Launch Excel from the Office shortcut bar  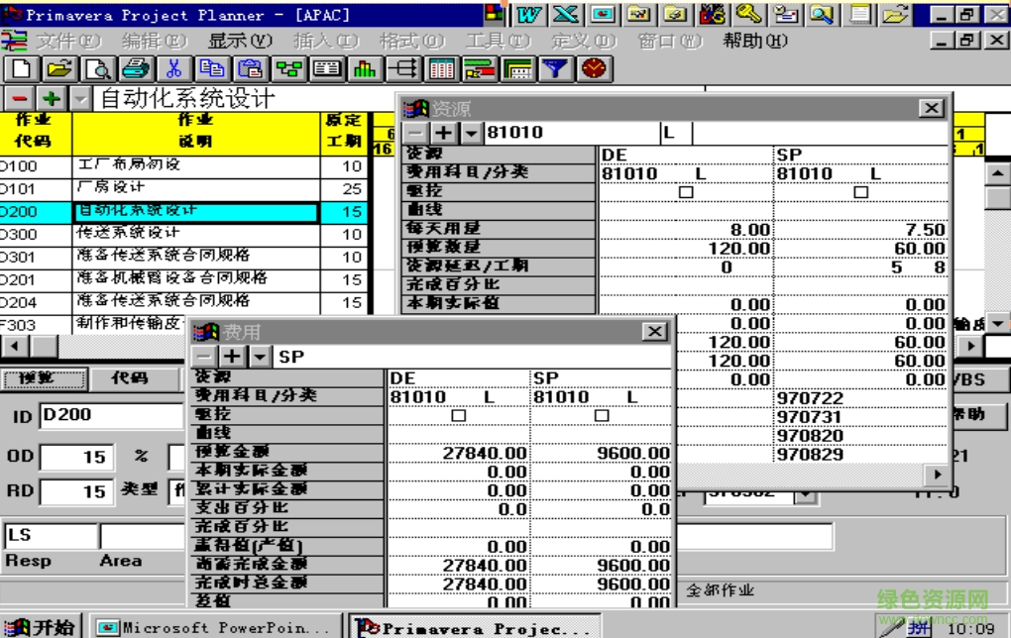[566, 14]
